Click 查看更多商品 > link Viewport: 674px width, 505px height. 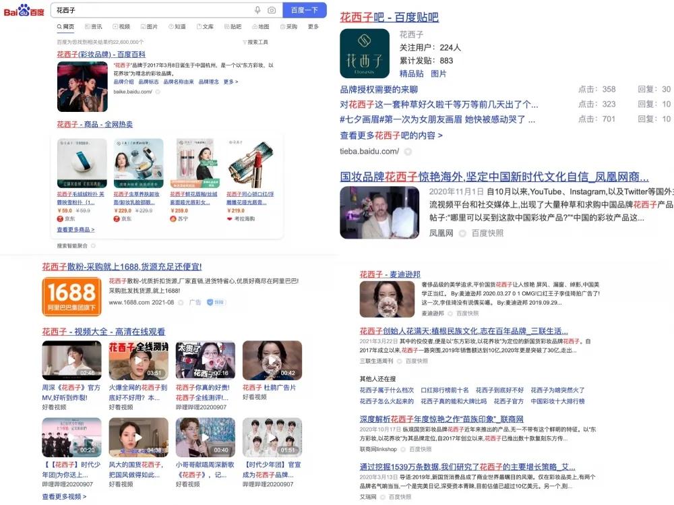(x=75, y=230)
